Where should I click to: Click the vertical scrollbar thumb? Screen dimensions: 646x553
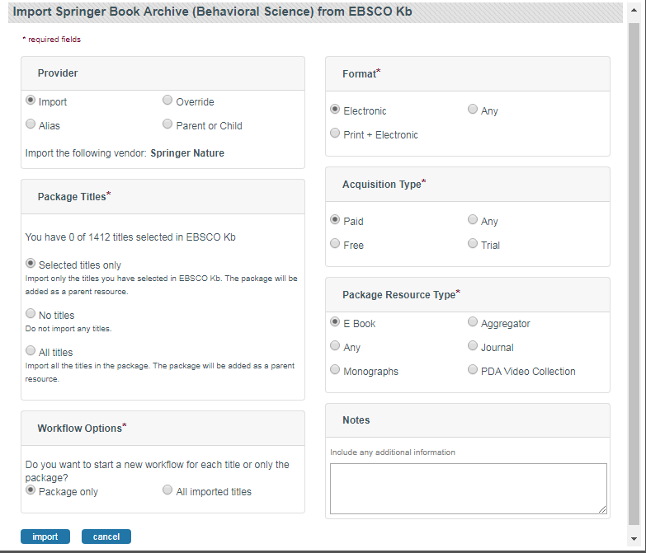click(634, 274)
